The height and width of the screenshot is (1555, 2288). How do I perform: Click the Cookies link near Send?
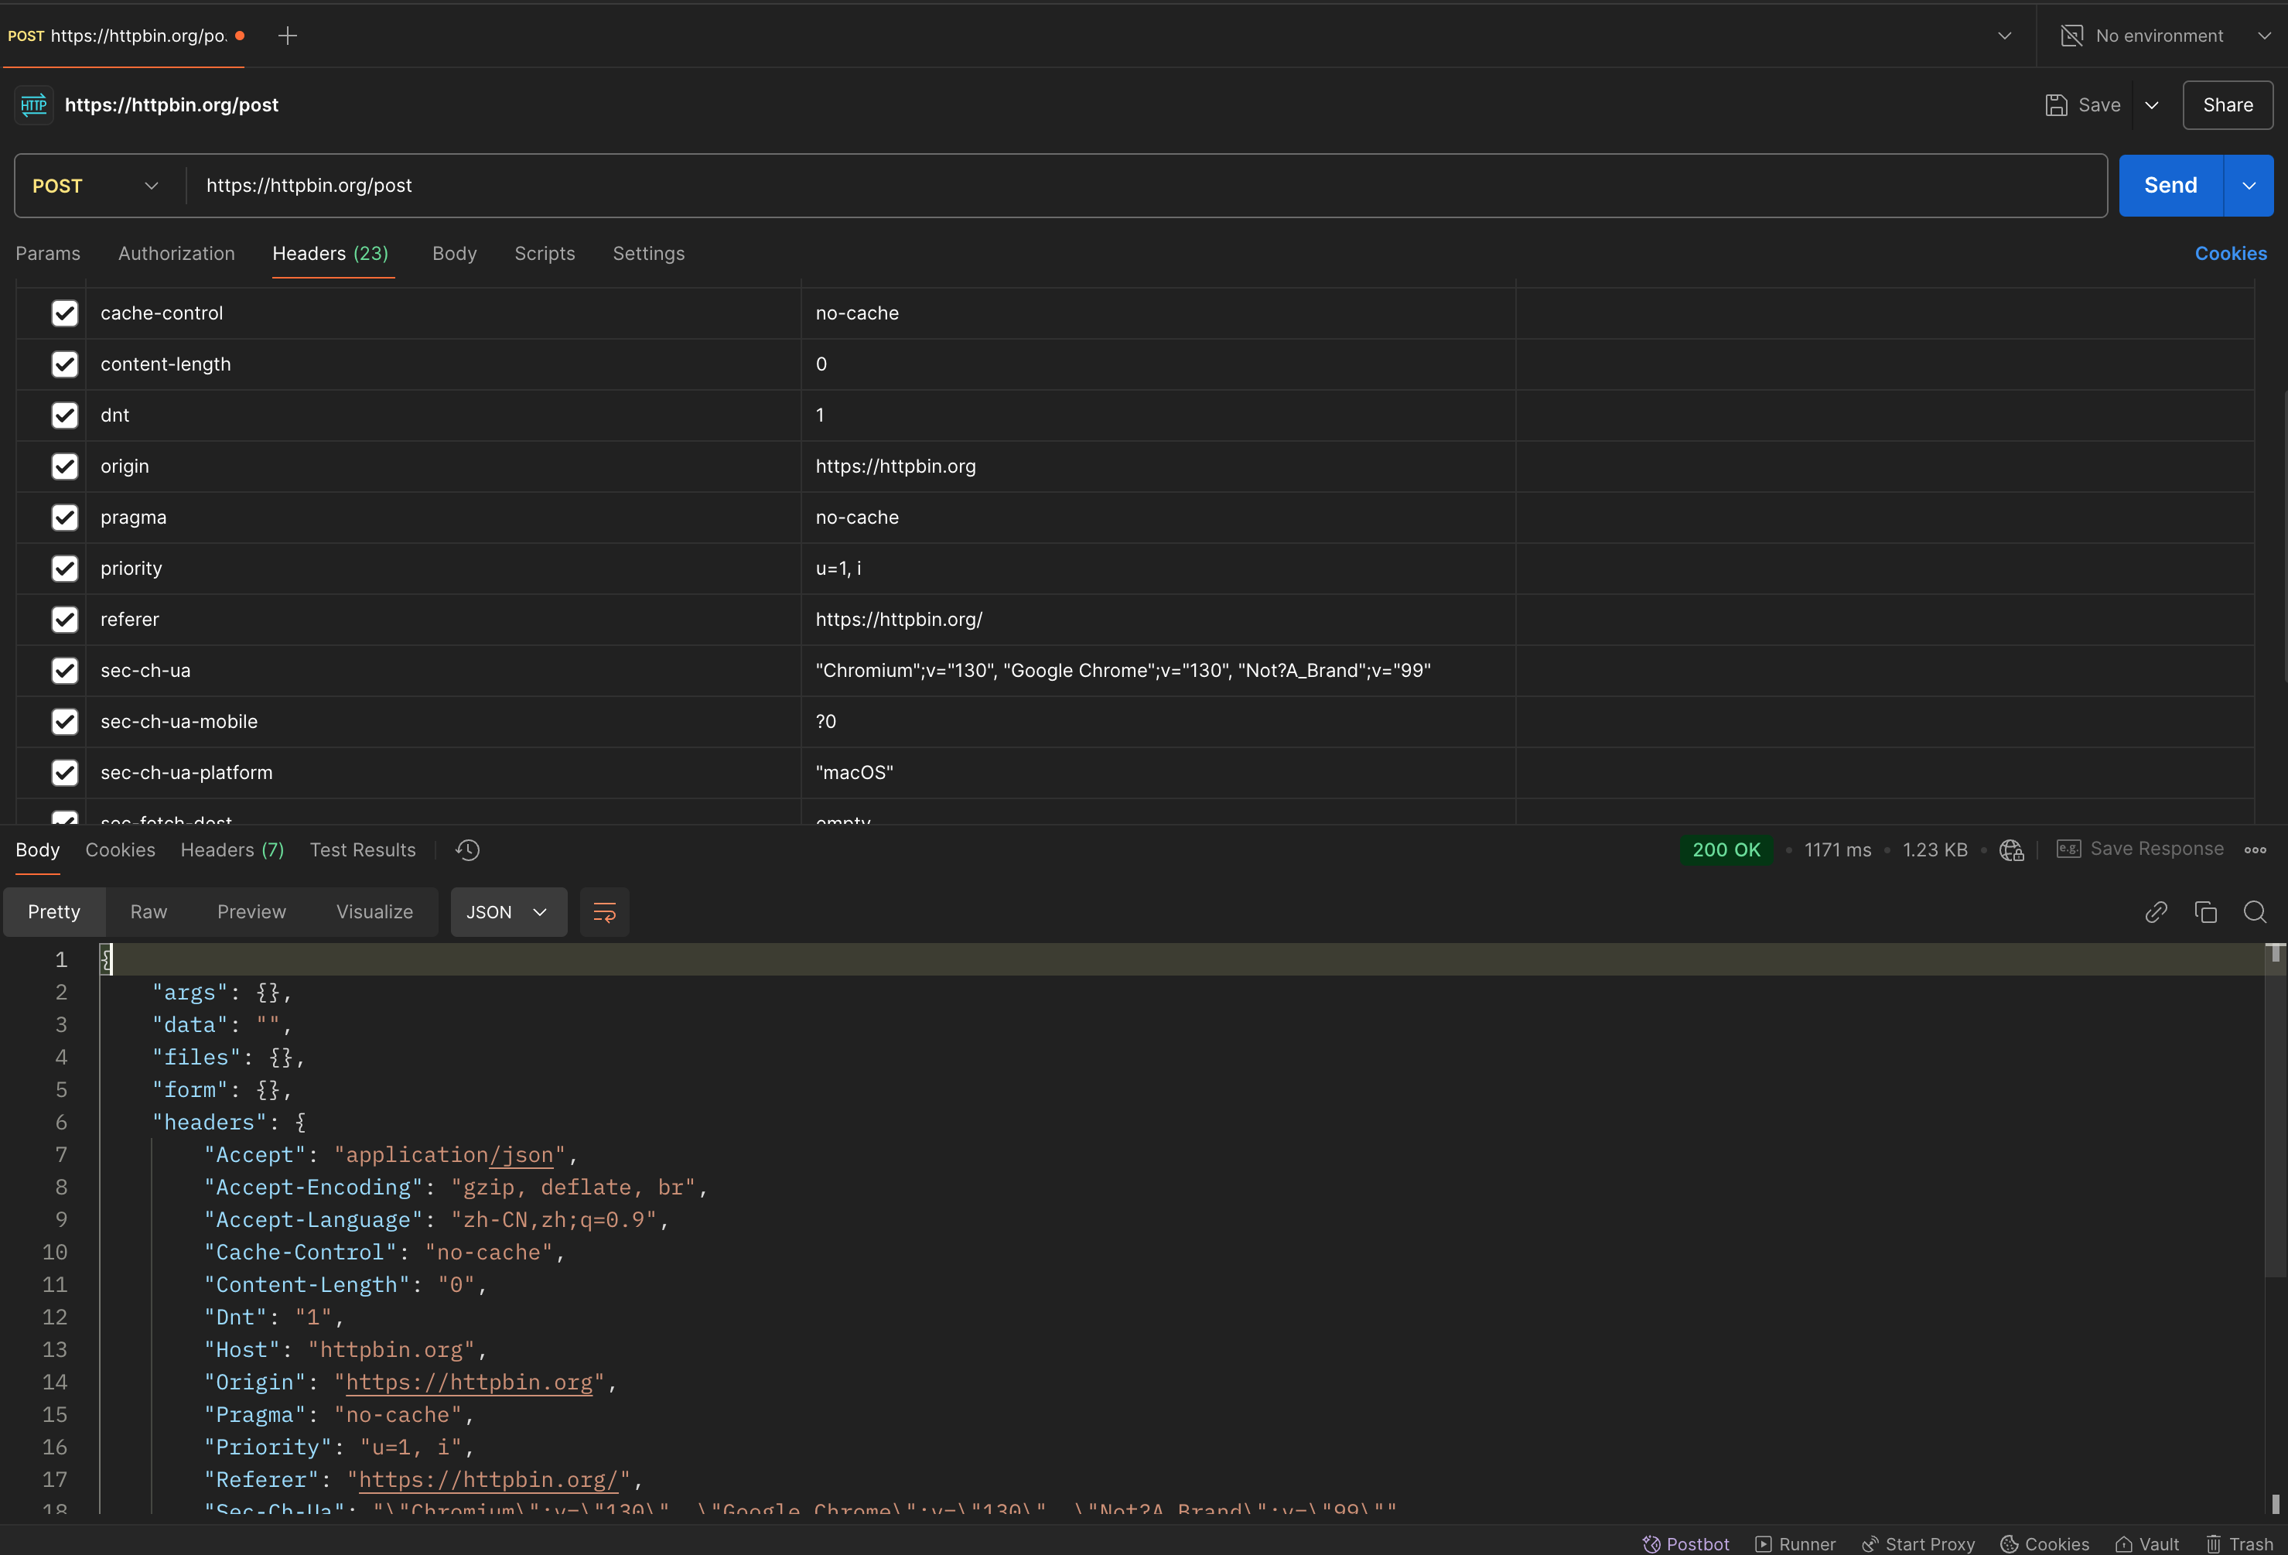click(2230, 254)
